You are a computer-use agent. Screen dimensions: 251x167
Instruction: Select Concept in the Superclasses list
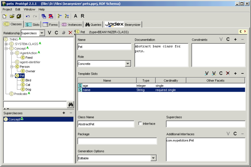click(x=38, y=119)
